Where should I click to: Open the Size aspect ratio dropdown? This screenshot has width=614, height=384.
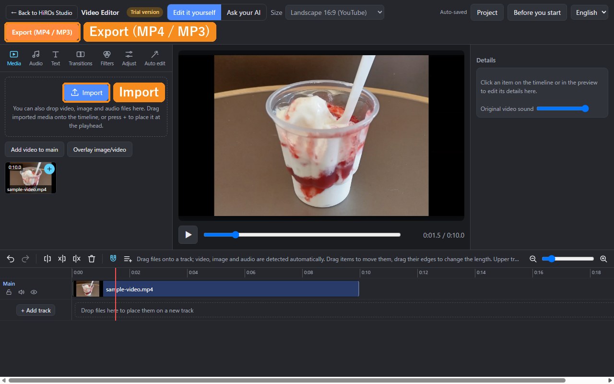coord(335,12)
